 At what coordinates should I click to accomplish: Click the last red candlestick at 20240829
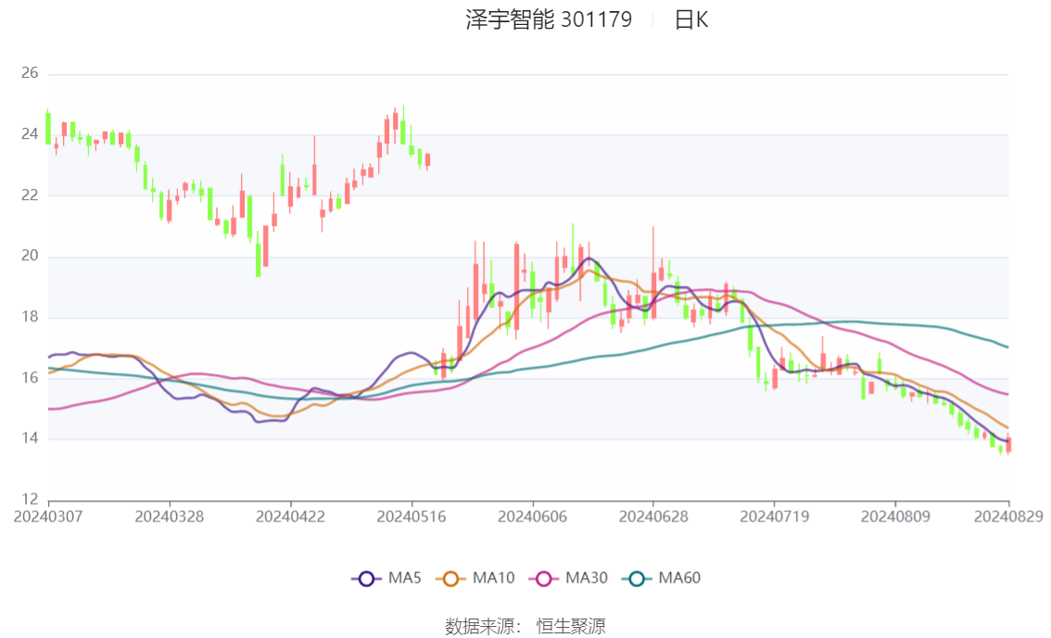1008,444
